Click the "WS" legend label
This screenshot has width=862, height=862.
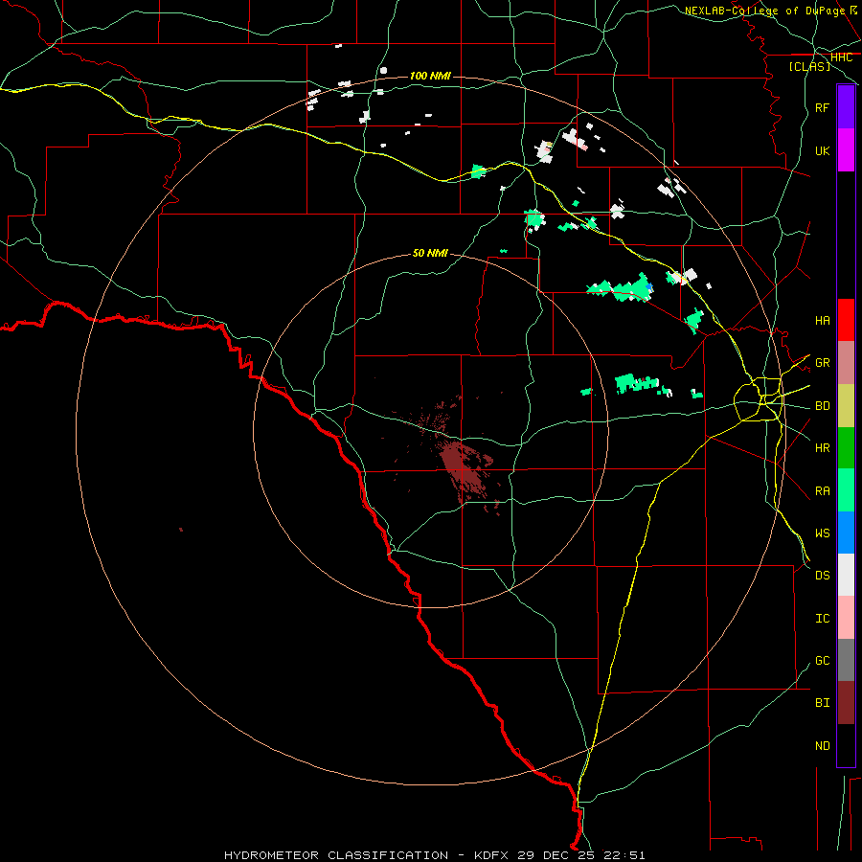point(822,533)
